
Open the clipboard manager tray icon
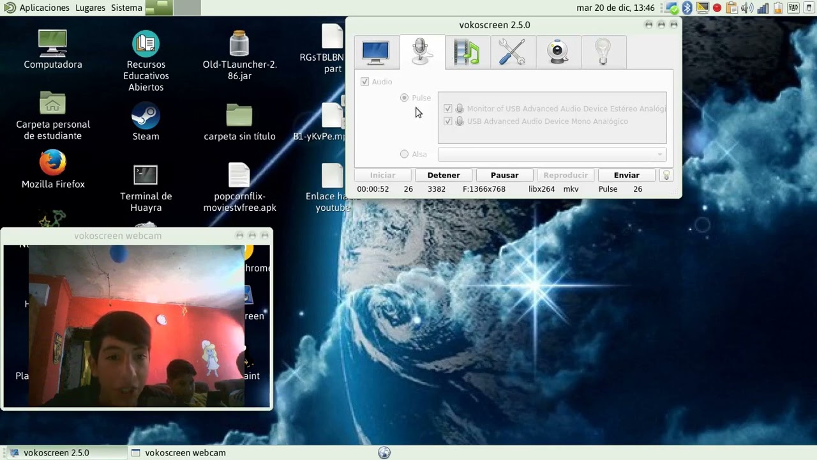pyautogui.click(x=731, y=8)
